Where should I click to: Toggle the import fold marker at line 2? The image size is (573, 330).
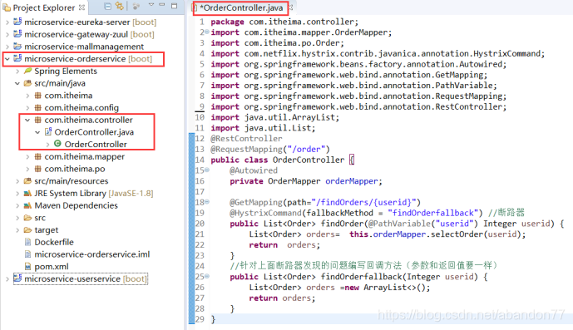point(207,32)
